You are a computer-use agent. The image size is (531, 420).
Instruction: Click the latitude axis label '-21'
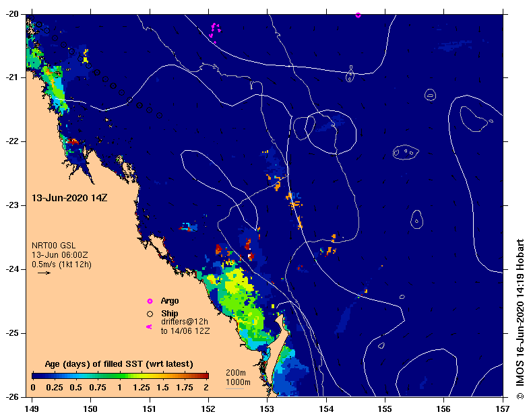point(11,77)
